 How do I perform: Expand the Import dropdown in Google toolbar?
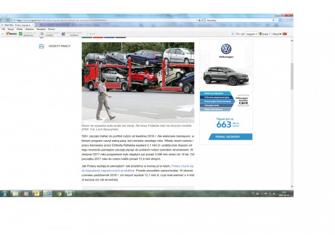click(257, 33)
